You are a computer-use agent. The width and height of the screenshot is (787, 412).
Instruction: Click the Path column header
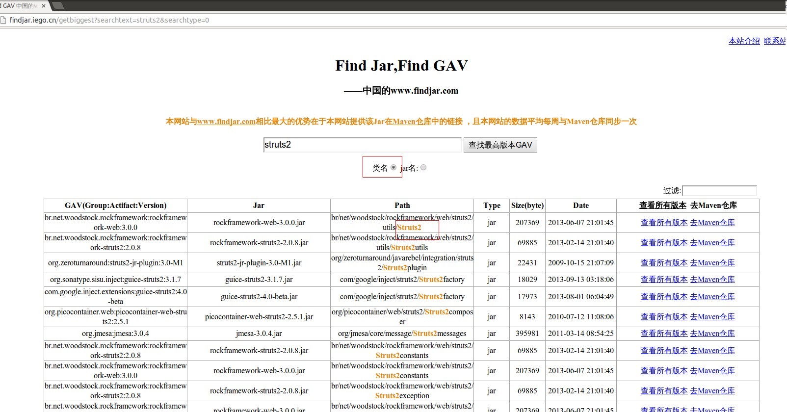(x=402, y=206)
